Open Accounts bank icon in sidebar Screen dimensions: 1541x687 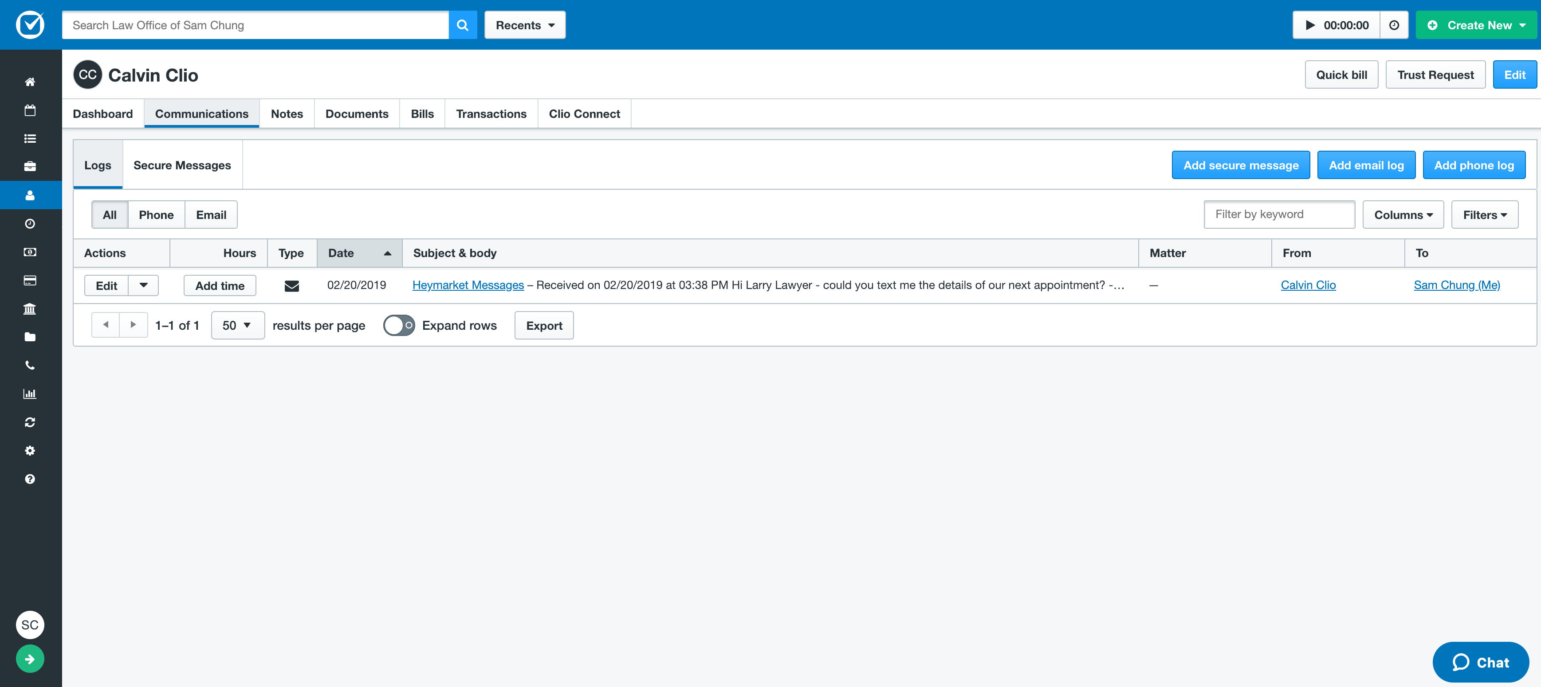30,308
